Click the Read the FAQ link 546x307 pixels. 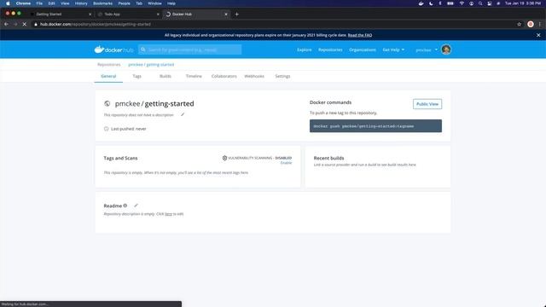click(360, 35)
